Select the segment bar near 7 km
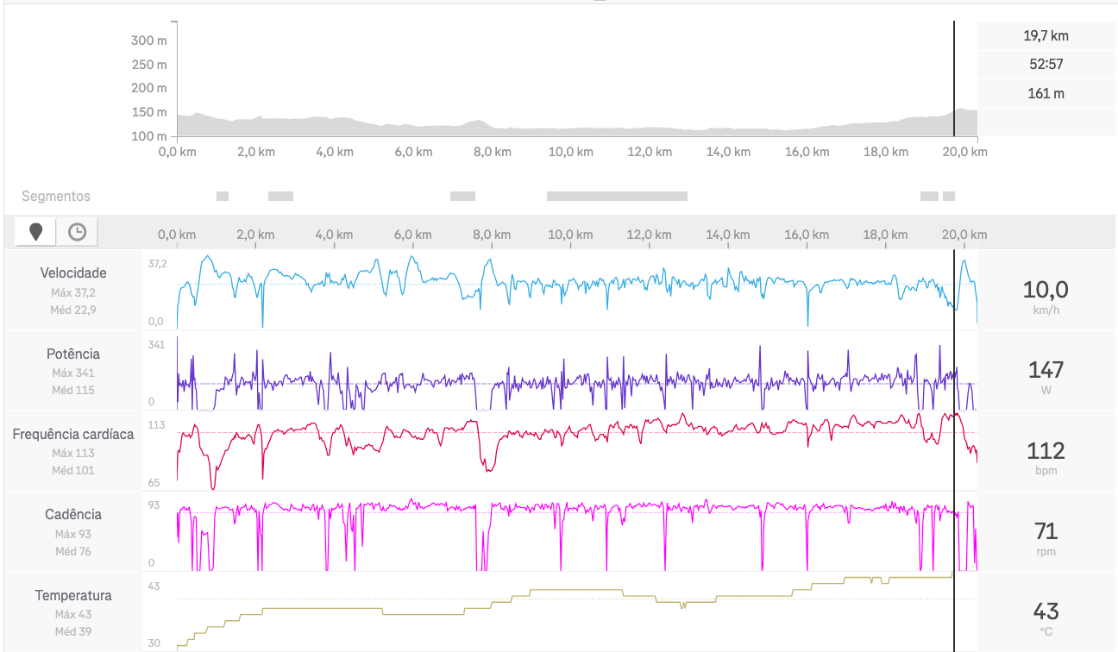Viewport: 1118px width, 652px height. click(x=462, y=197)
